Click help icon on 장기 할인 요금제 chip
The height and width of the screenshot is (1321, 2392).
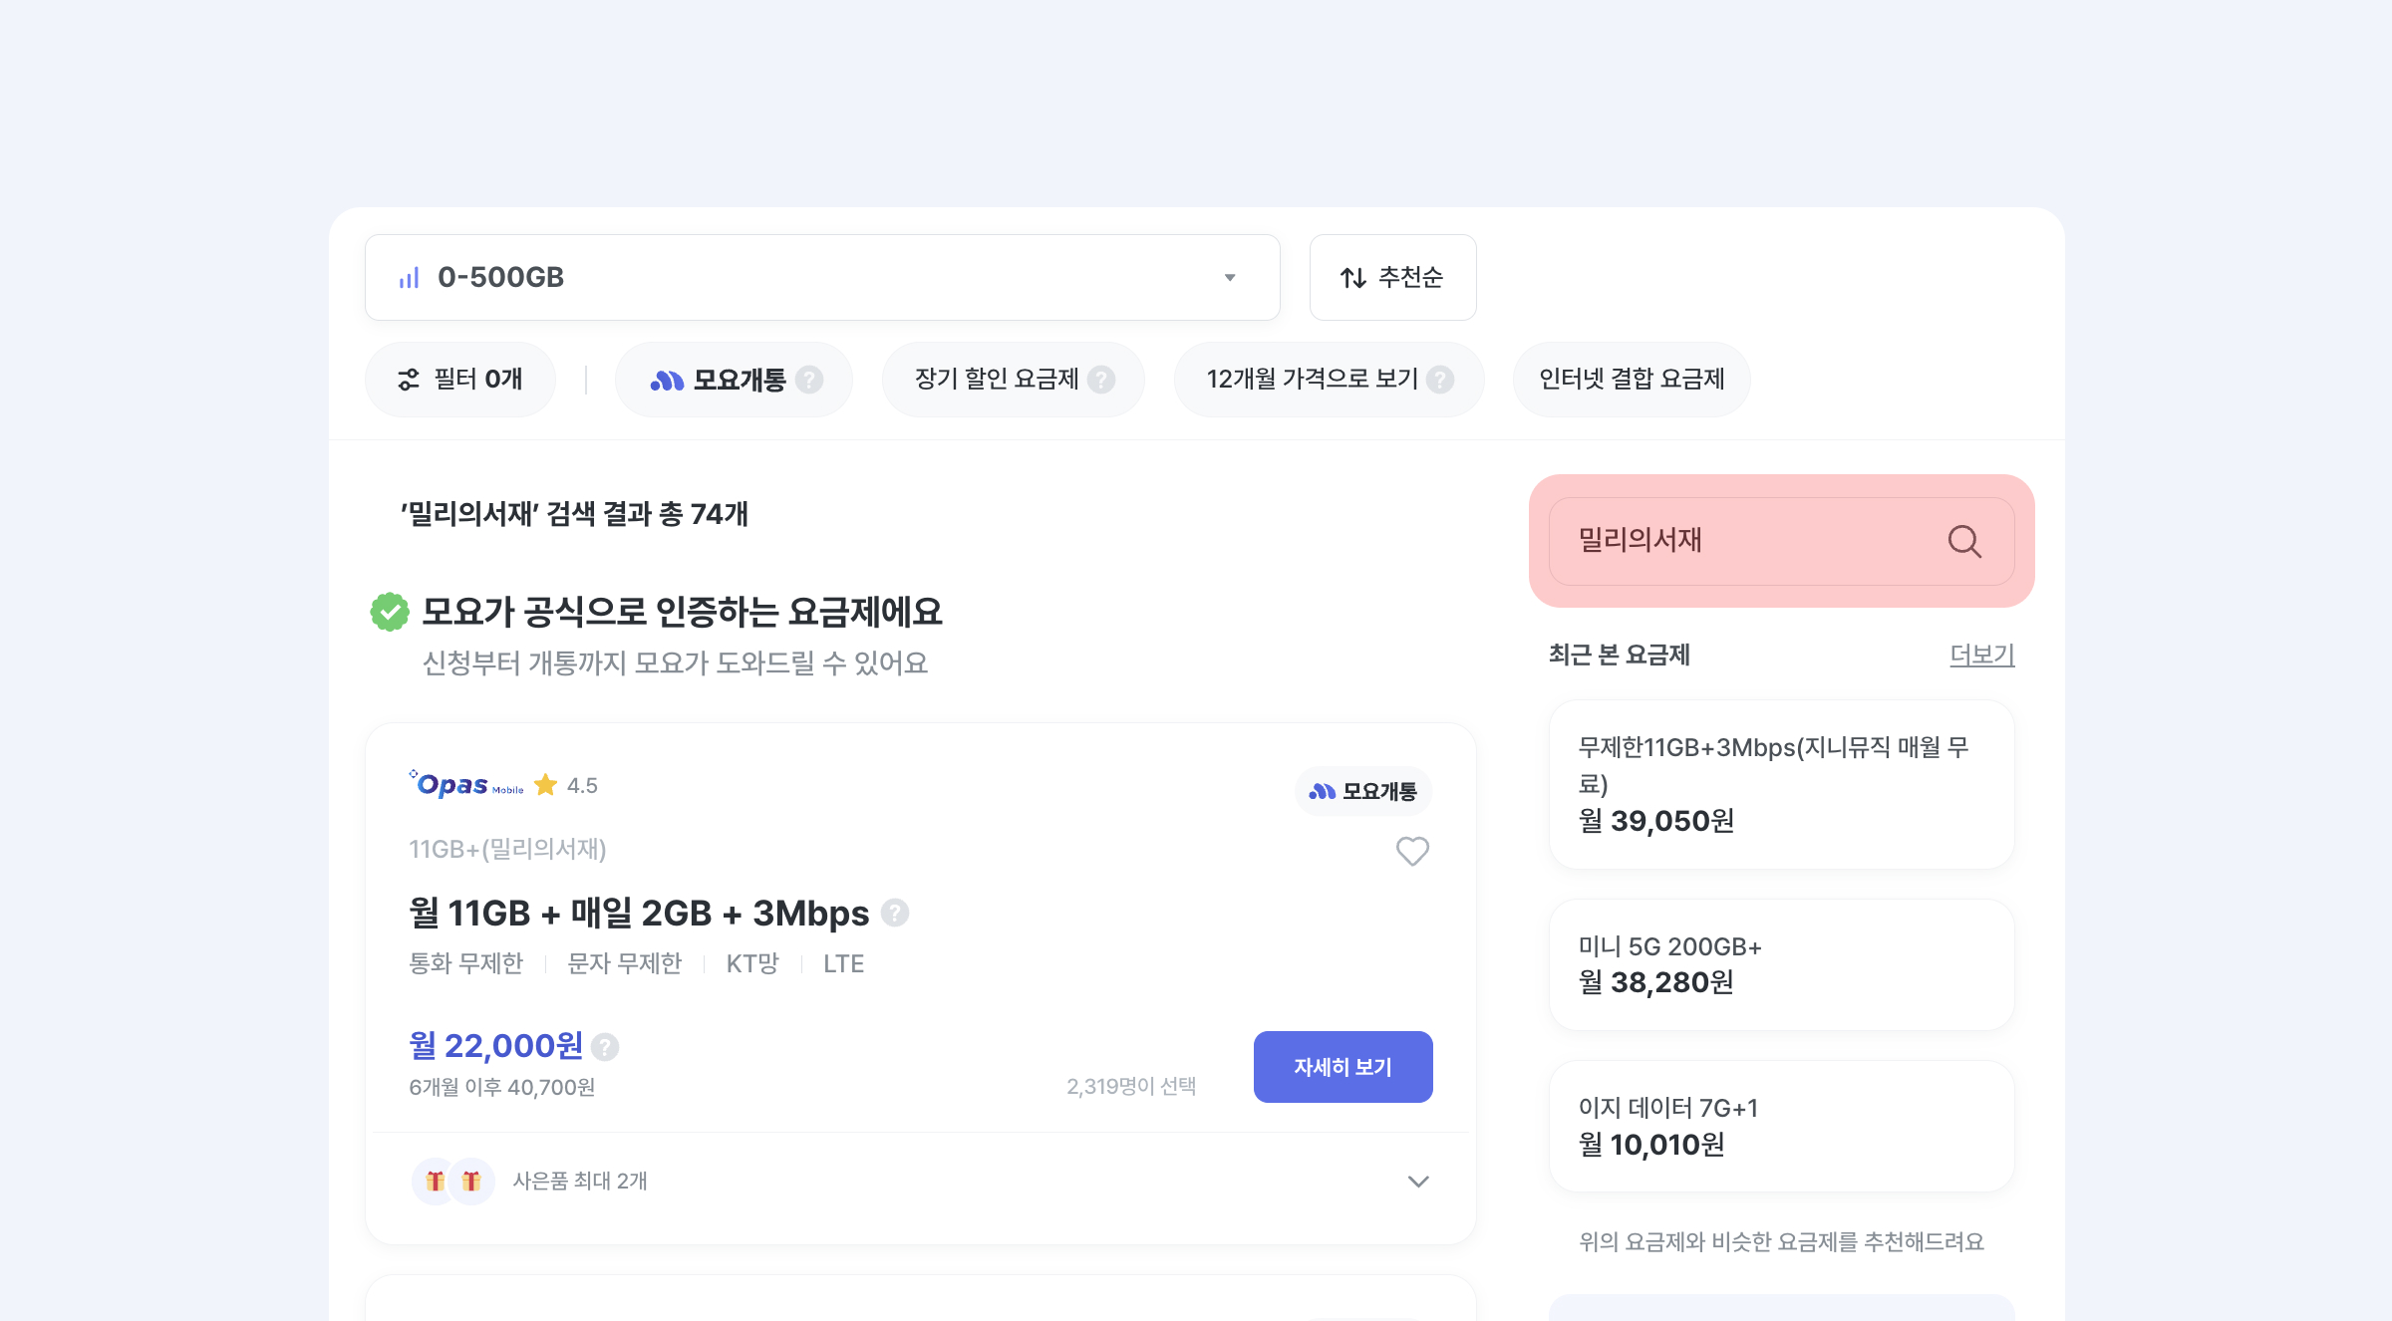tap(1101, 380)
